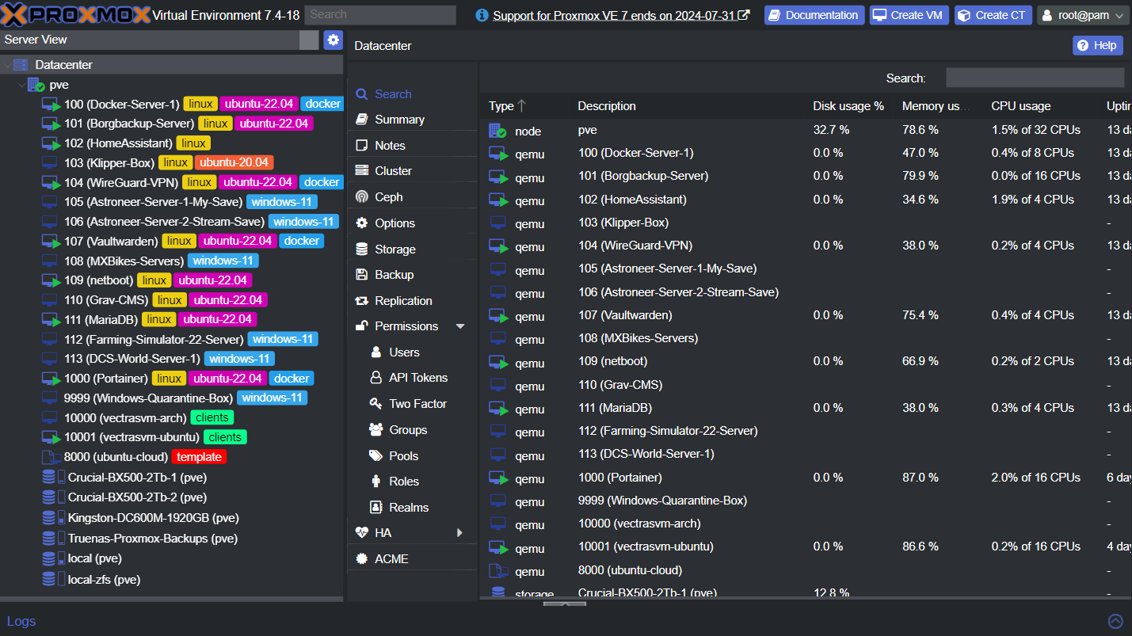The height and width of the screenshot is (636, 1132).
Task: Sort by the CPU usage column header
Action: (x=1040, y=106)
